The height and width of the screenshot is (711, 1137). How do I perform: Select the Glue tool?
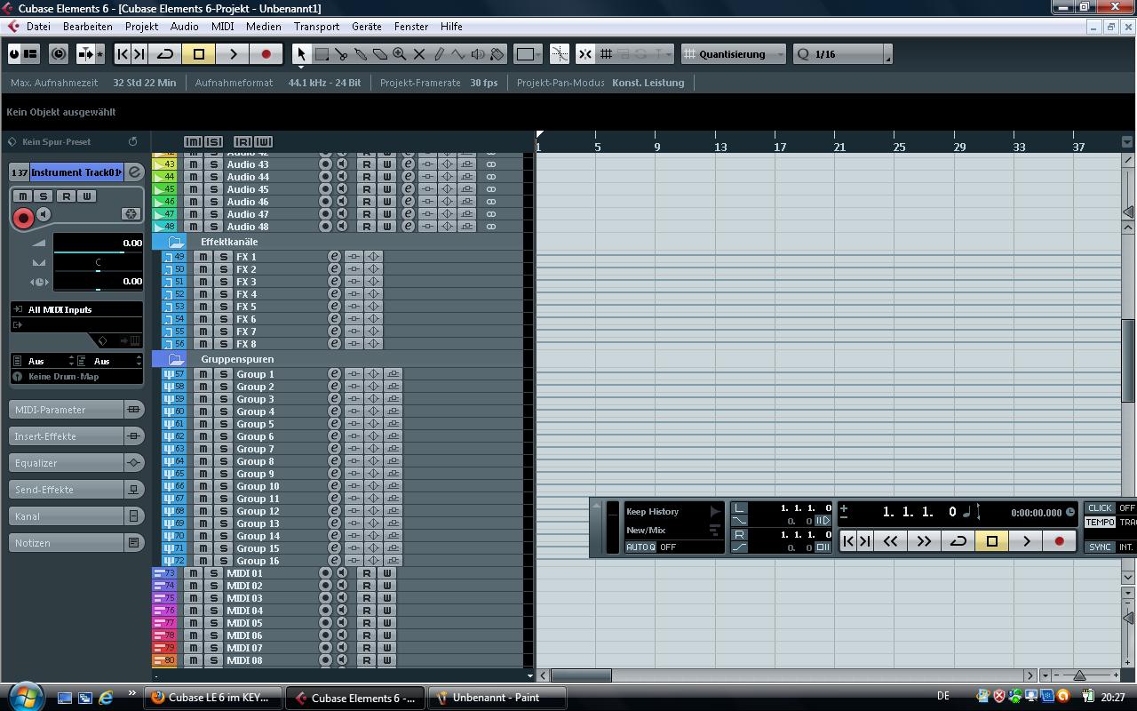pyautogui.click(x=361, y=54)
